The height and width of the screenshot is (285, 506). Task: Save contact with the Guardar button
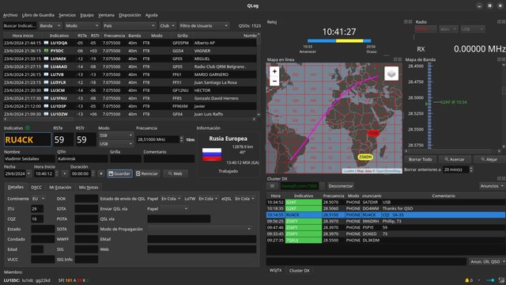coord(119,173)
